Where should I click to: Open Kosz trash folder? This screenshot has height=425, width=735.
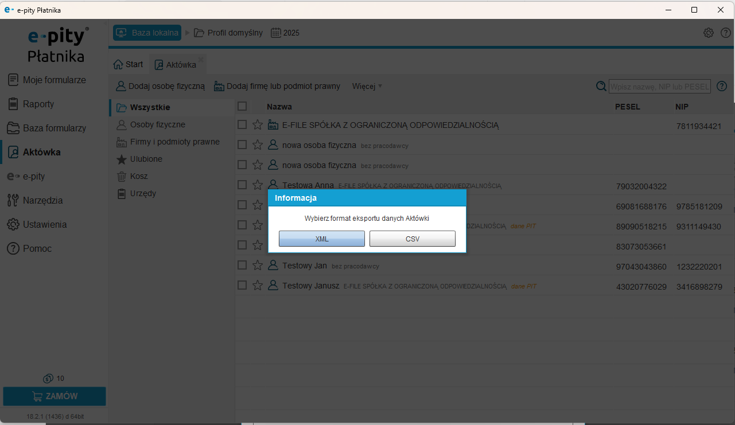point(139,176)
